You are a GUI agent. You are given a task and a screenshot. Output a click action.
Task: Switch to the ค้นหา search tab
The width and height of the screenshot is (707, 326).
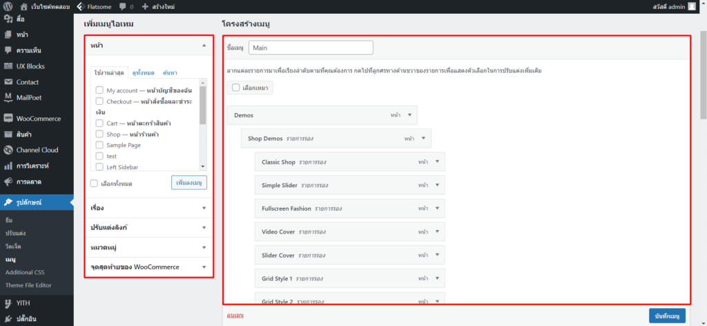[x=170, y=73]
